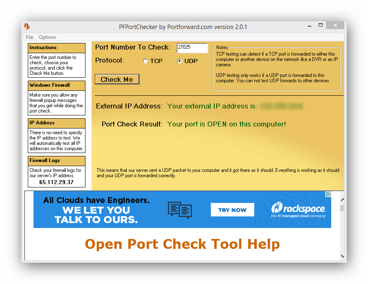Click the help pane scroll down arrow
The height and width of the screenshot is (284, 368).
tap(342, 256)
